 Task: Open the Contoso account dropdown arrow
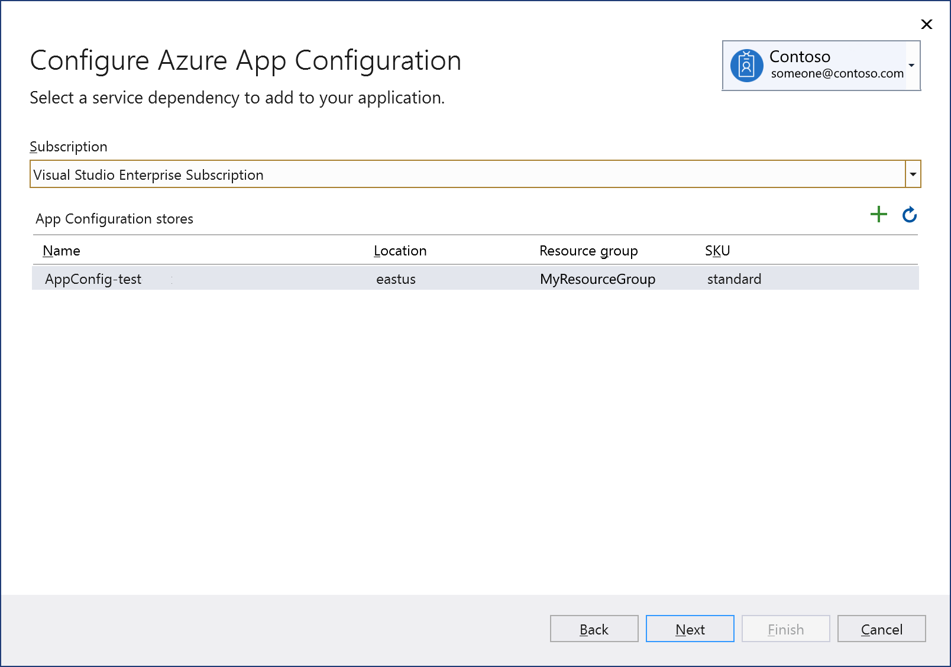coord(912,65)
